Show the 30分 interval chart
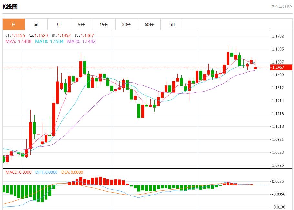Screen dimensions: 294x210 tap(127, 25)
